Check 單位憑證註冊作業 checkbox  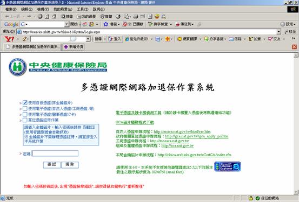(25, 120)
